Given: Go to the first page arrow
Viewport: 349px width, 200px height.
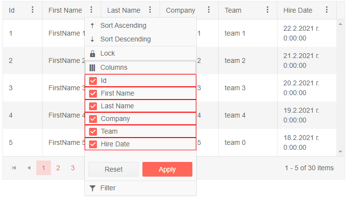Looking at the screenshot, I should pos(14,168).
